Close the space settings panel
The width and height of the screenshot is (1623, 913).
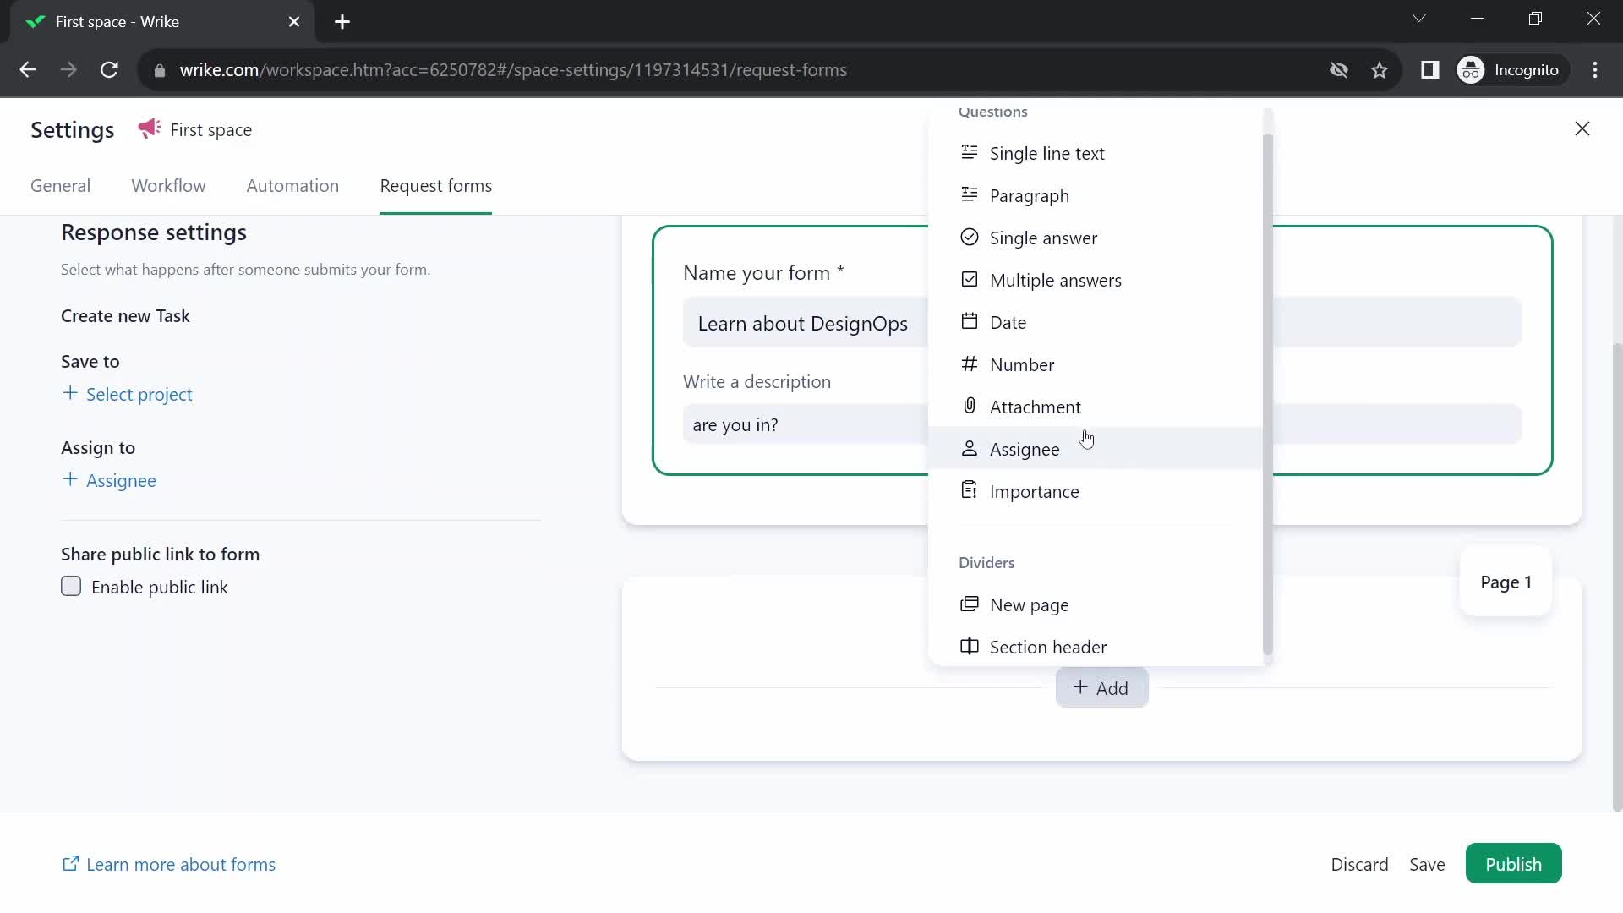[1582, 128]
